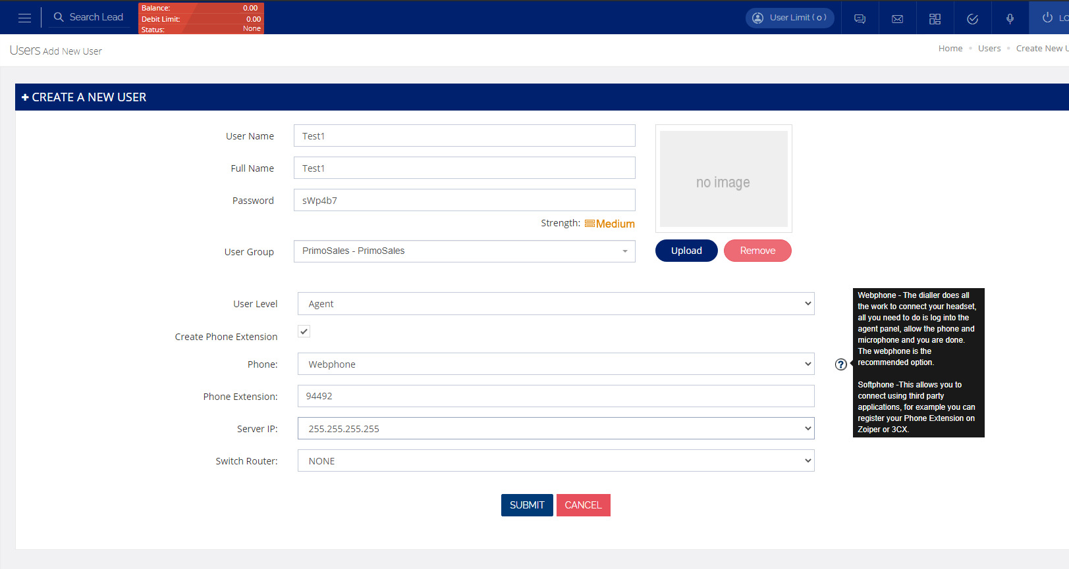Open the User Level dropdown
The image size is (1069, 569).
click(x=555, y=304)
